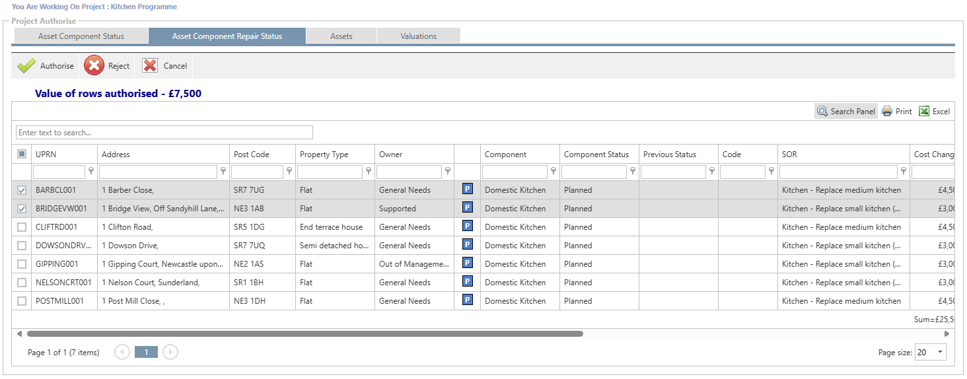The height and width of the screenshot is (379, 967).
Task: Click the Print icon
Action: click(887, 112)
